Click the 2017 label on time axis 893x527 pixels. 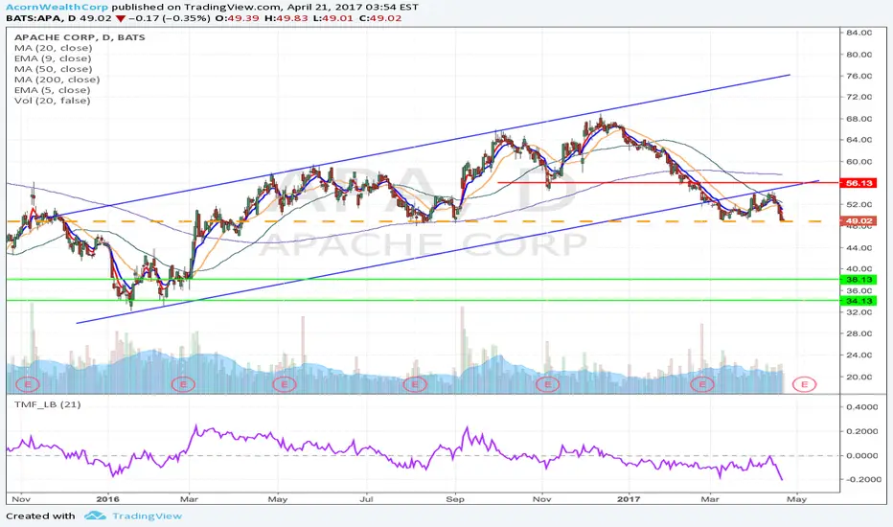coord(629,499)
